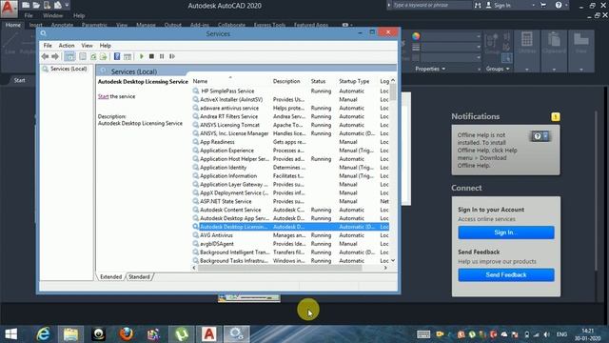The image size is (609, 343).
Task: Select App Readiness service row
Action: (x=290, y=142)
